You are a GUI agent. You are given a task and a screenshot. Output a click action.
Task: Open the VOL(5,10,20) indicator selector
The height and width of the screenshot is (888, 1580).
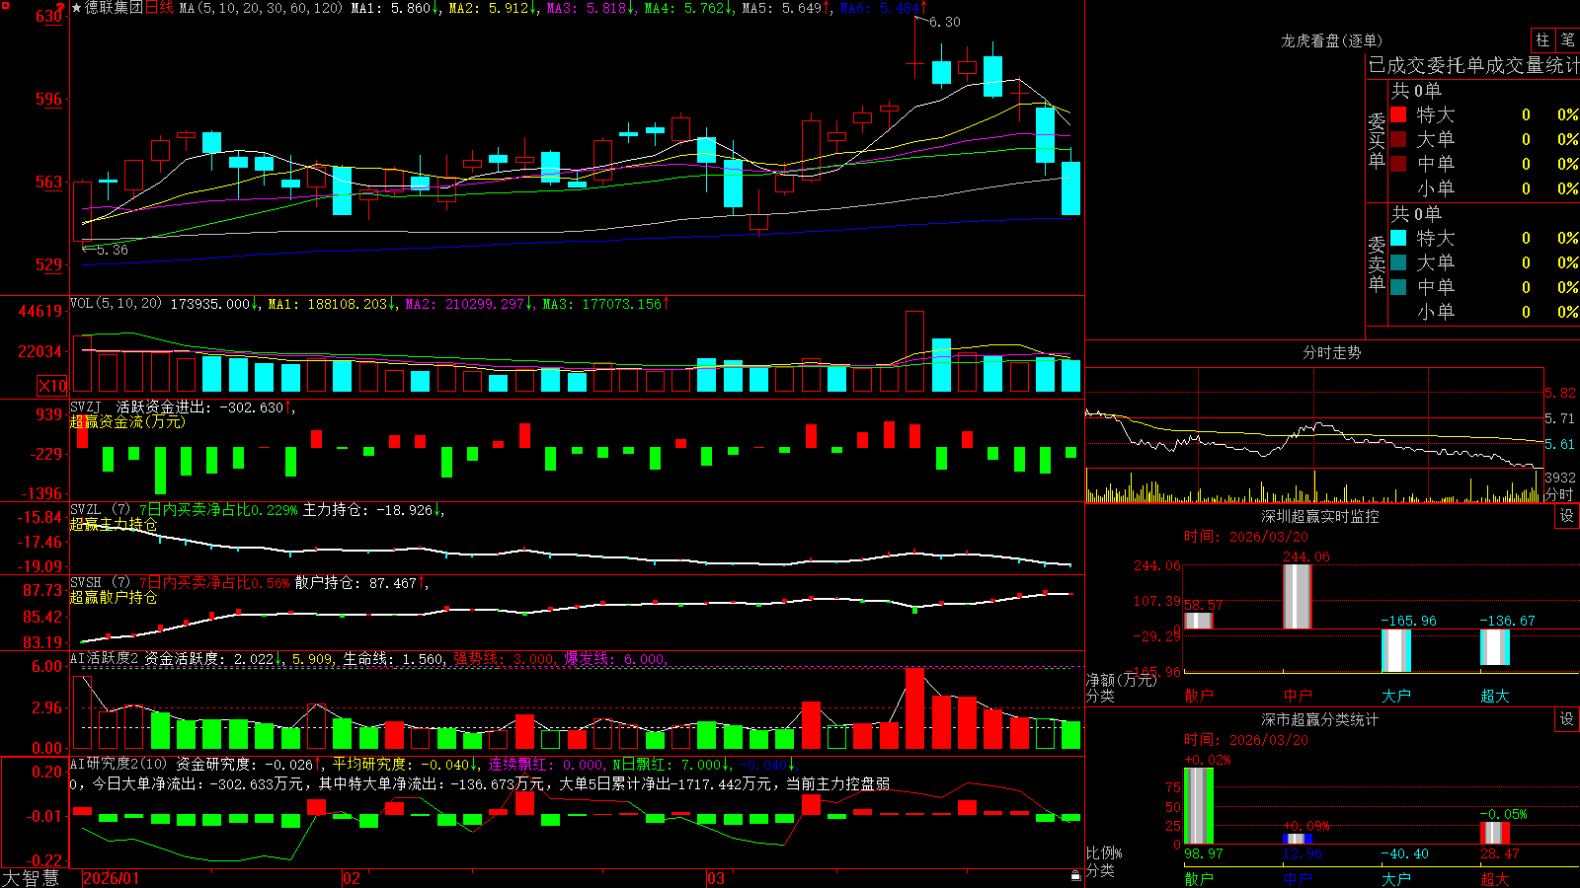point(116,304)
